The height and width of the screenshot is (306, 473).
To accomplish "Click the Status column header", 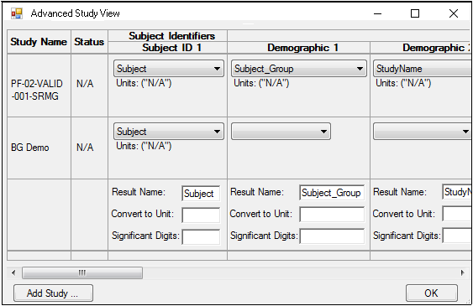I will (x=89, y=42).
